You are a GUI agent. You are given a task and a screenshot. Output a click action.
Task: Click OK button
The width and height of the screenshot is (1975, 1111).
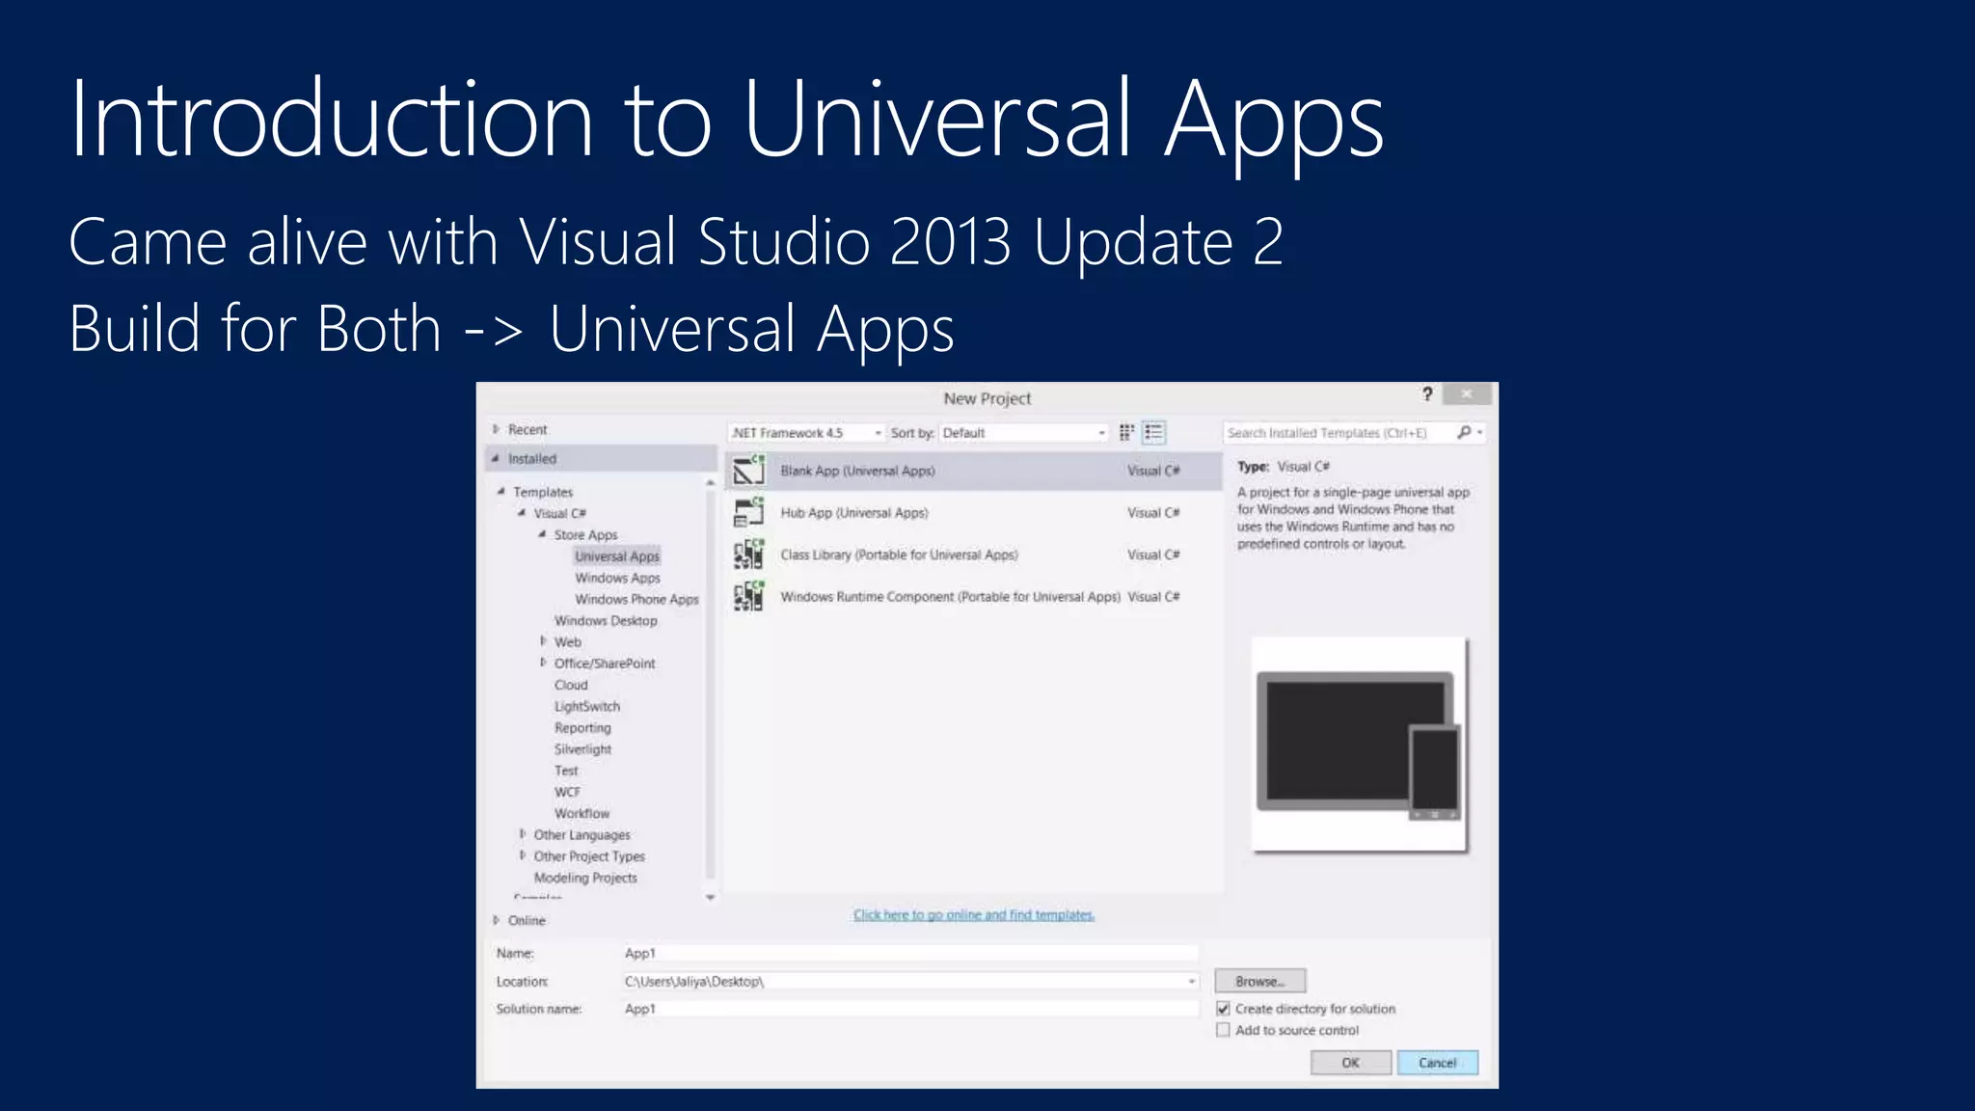1350,1063
